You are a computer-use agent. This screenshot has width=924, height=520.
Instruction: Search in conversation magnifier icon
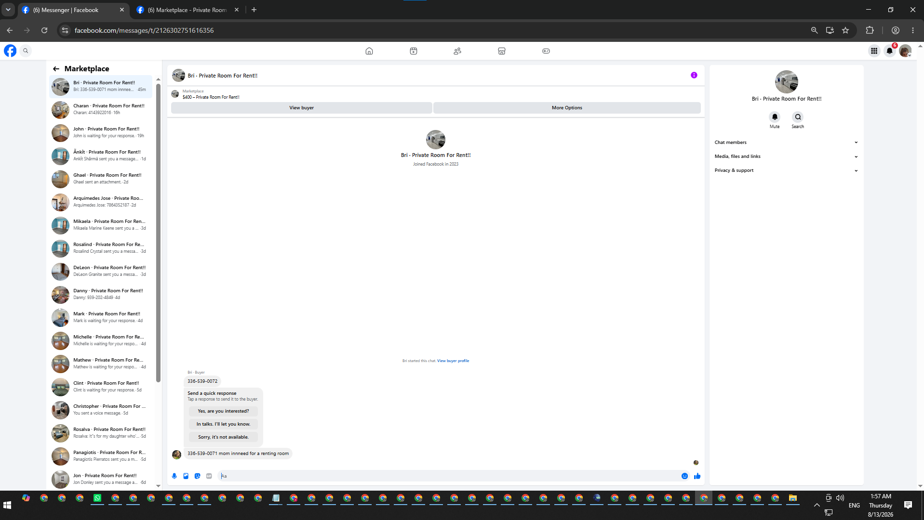point(798,117)
